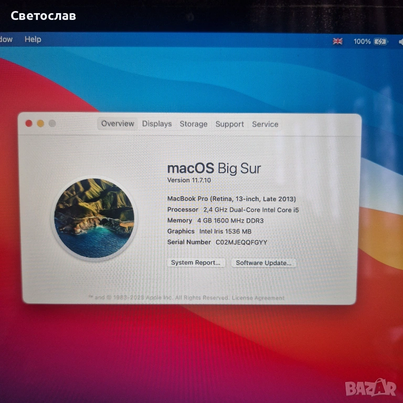Select the serial number C02MJEQQFGYY

(x=241, y=242)
